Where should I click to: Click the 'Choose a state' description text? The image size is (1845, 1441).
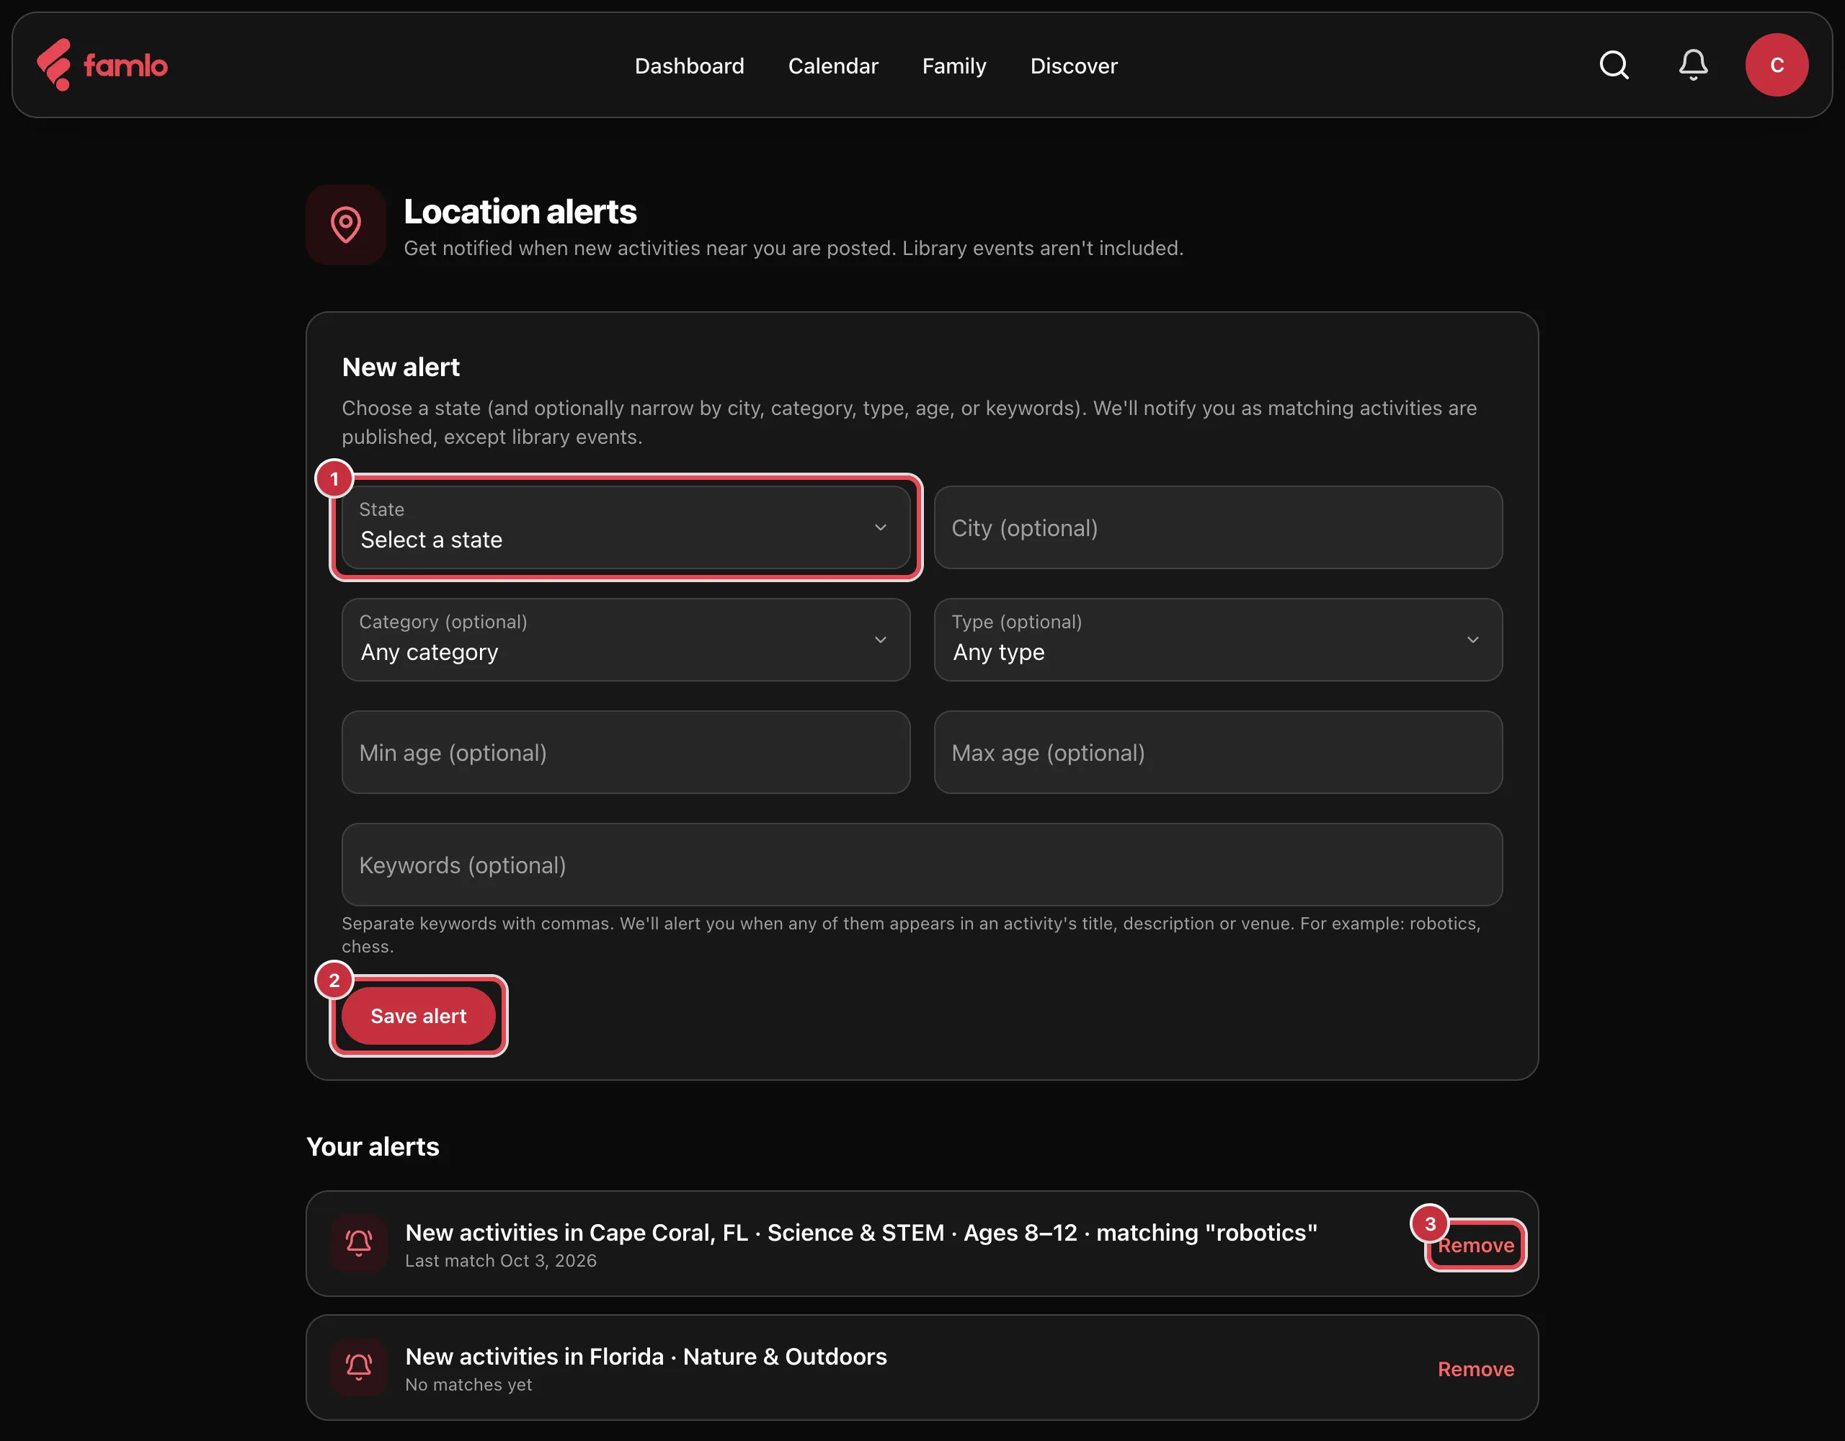(909, 422)
